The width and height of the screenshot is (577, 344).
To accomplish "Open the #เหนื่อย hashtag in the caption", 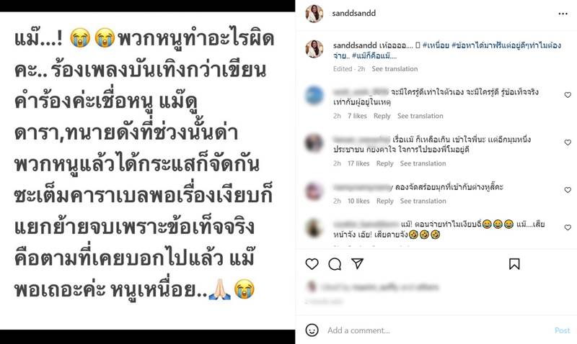I will 436,45.
